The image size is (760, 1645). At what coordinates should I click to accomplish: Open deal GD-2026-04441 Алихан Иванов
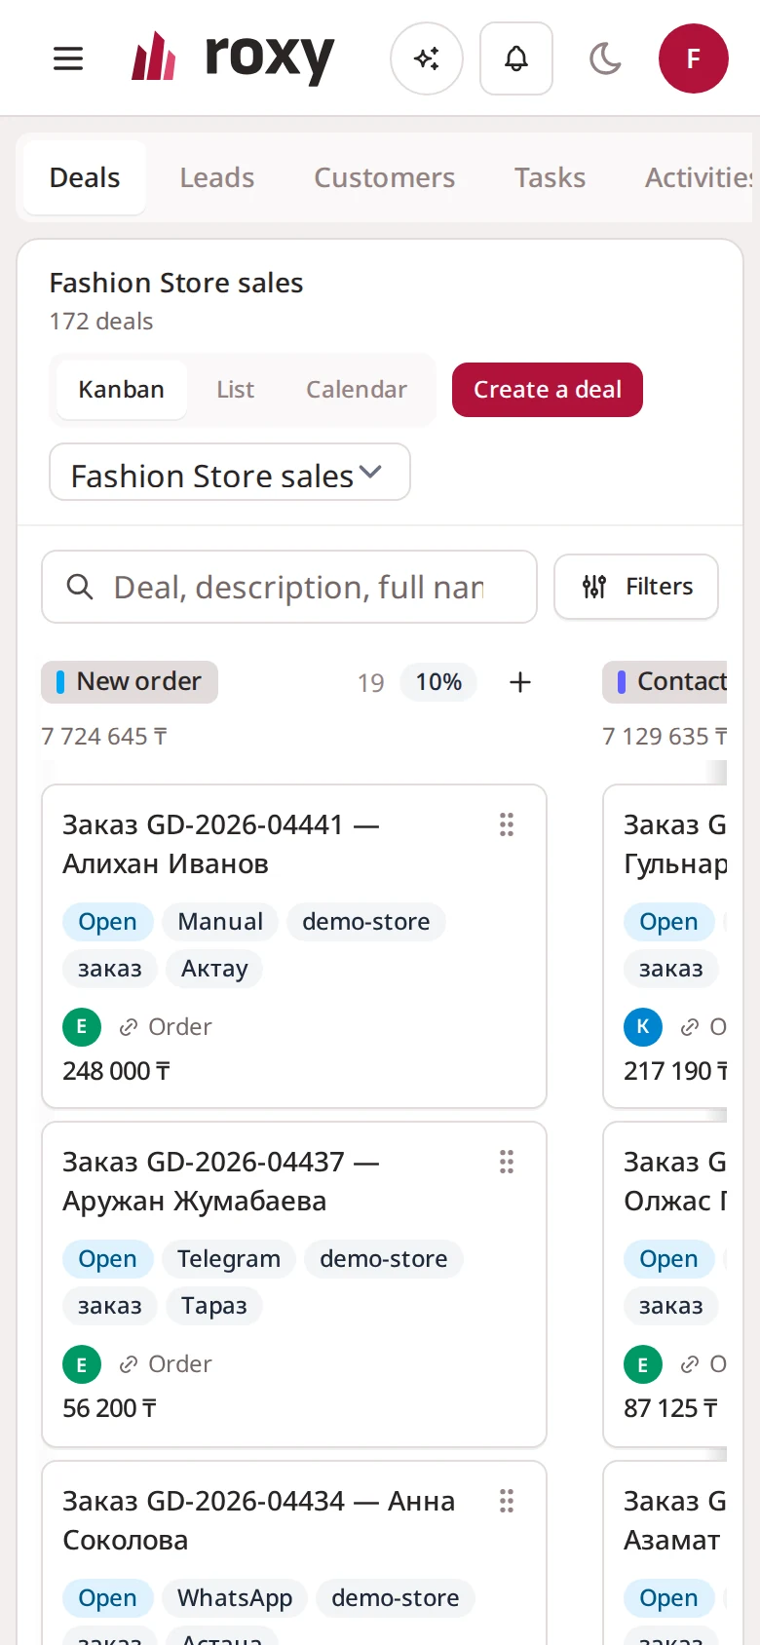221,844
